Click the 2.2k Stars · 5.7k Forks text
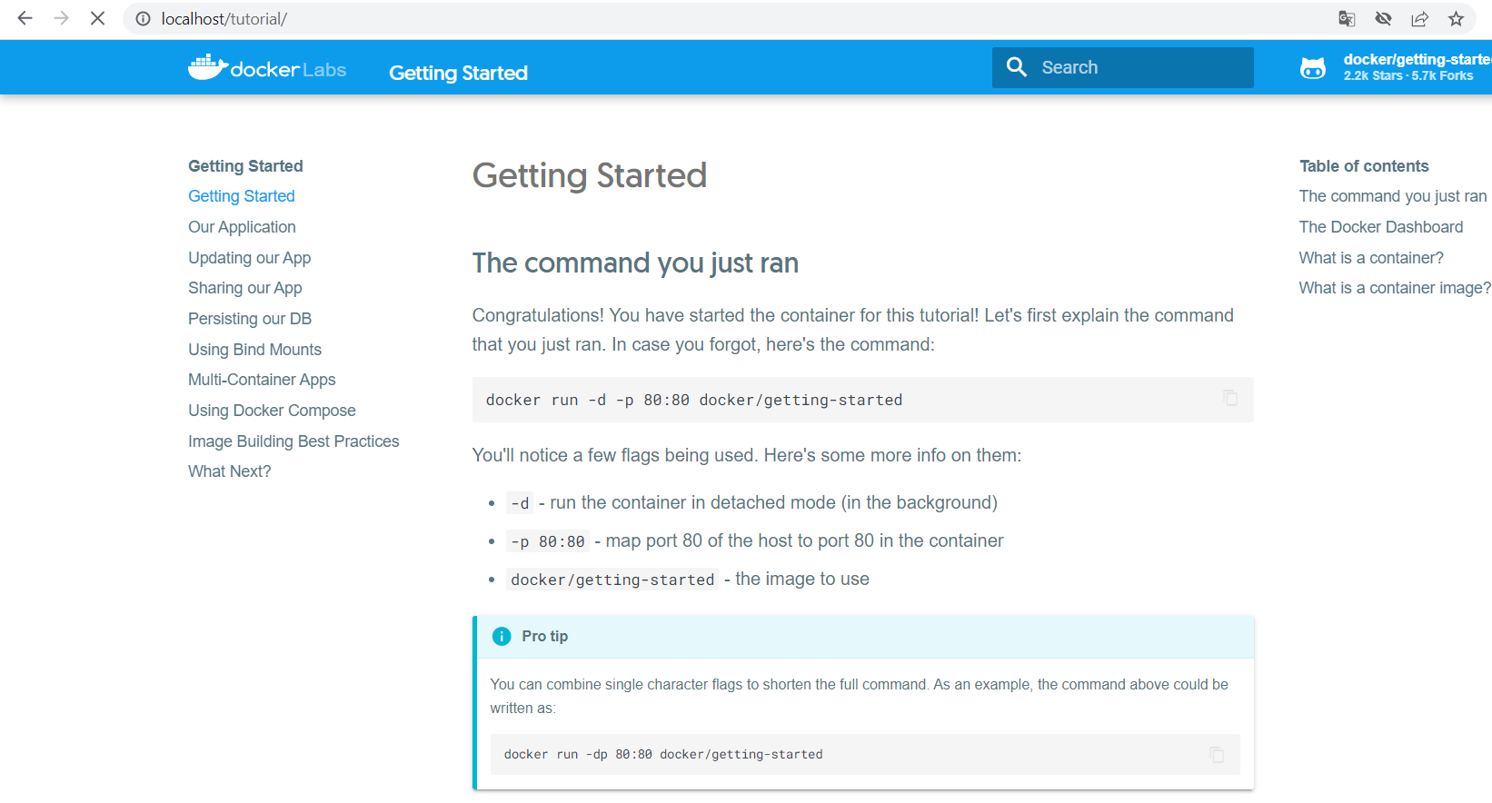Screen dimensions: 1492x803 point(1408,76)
